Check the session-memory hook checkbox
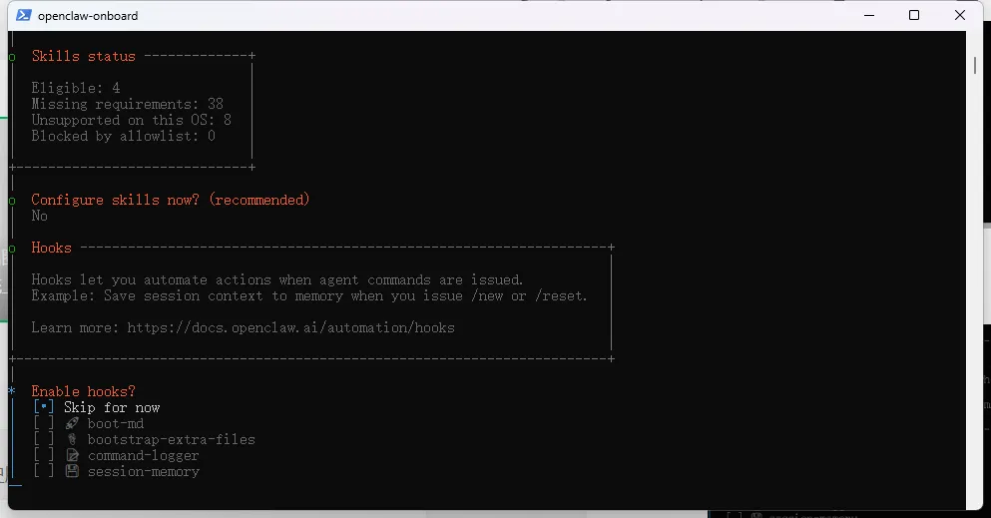Screen dimensions: 991x518 (44, 471)
